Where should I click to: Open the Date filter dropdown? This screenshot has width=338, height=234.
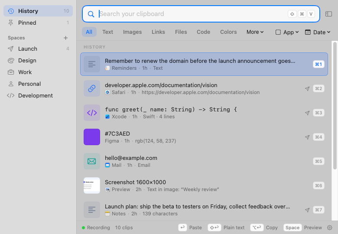tap(318, 32)
